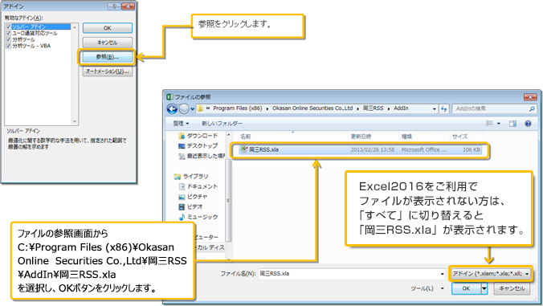Screen dimensions: 543x306
Task: Select the ピクチャ library in sidebar
Action: click(x=193, y=197)
